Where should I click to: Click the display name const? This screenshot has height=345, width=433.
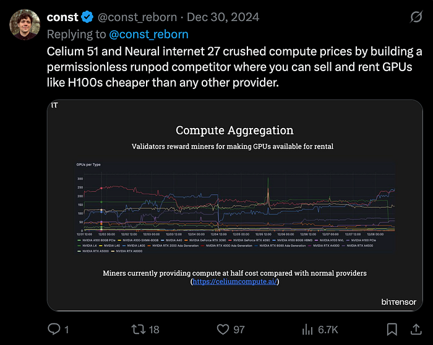(62, 17)
